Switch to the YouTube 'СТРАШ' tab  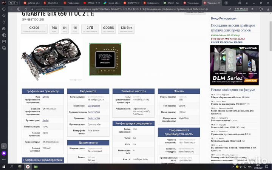(91, 3)
